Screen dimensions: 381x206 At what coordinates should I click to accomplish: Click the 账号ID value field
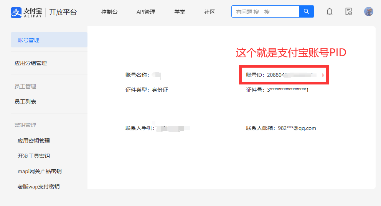pyautogui.click(x=292, y=75)
